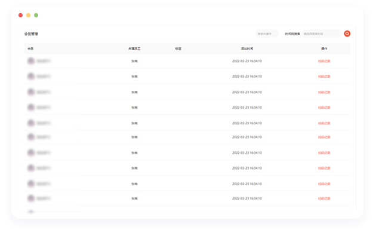Click the 添加时间 column header

247,49
